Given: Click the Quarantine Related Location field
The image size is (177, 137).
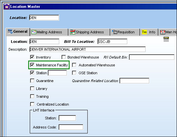Looking at the screenshot, I should pyautogui.click(x=134, y=81).
